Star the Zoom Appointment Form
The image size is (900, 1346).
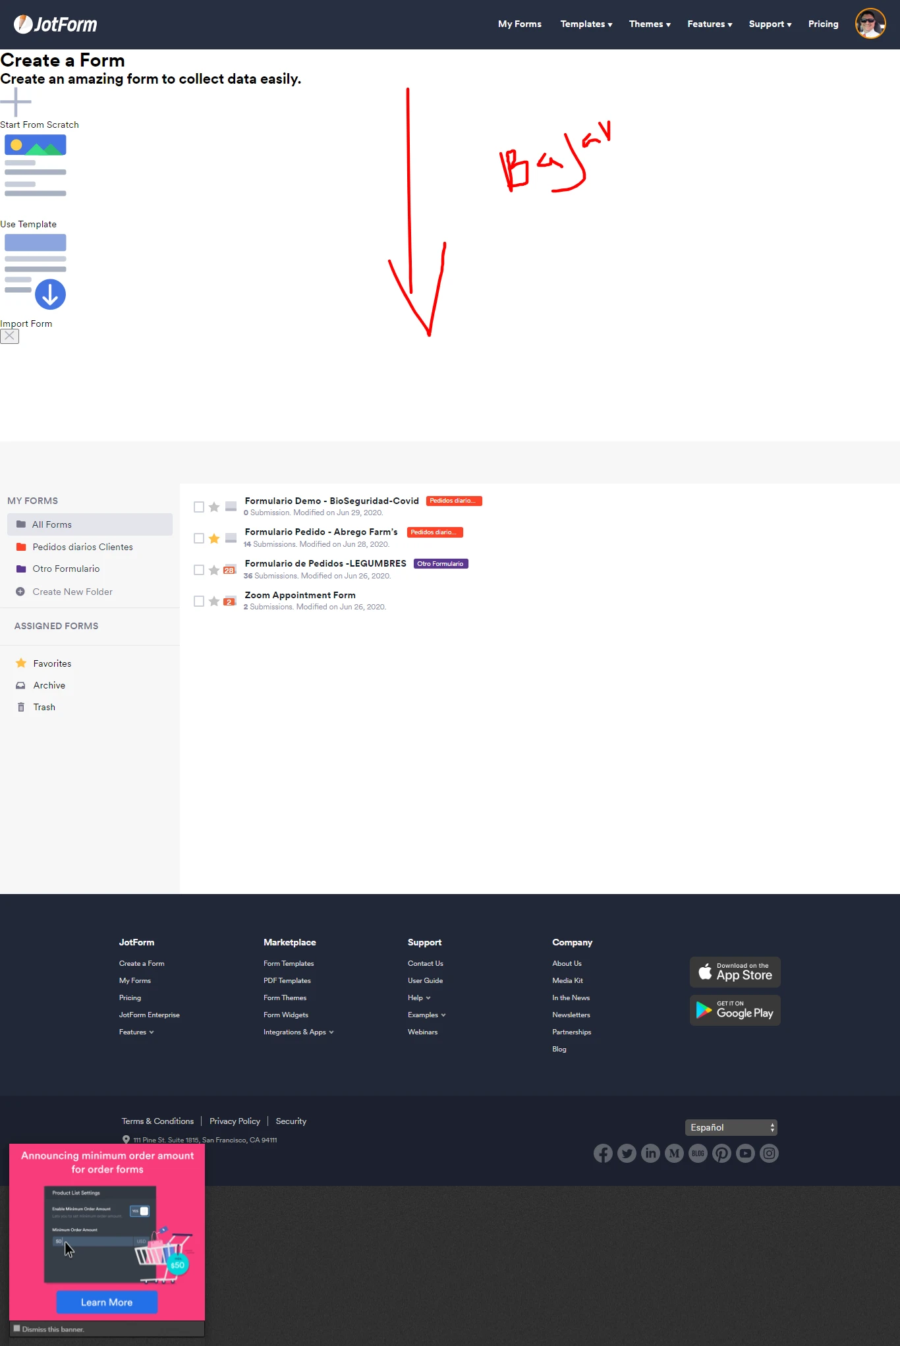pyautogui.click(x=214, y=601)
